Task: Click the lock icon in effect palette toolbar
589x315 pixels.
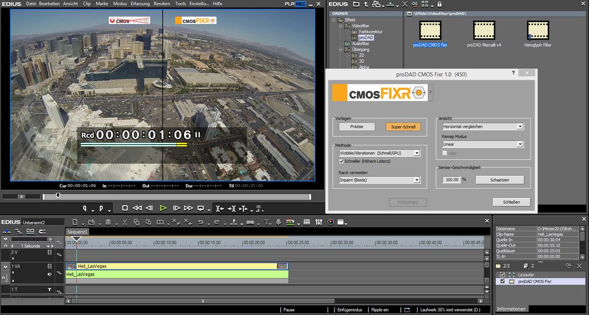Action: [439, 4]
